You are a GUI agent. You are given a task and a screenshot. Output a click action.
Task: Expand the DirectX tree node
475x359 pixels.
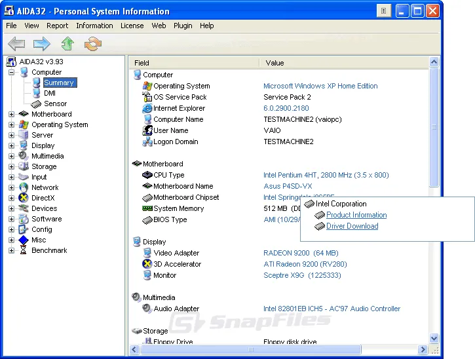(x=11, y=198)
